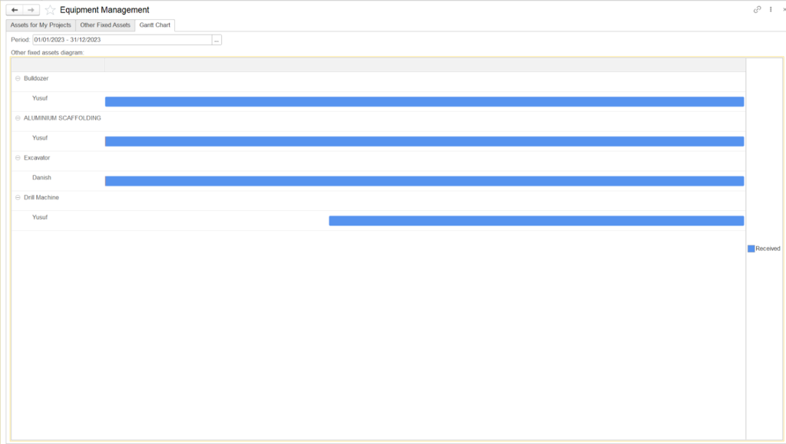Screen dimensions: 786x444
Task: Select Yusuf's bar under Bulldozer
Action: (x=424, y=101)
